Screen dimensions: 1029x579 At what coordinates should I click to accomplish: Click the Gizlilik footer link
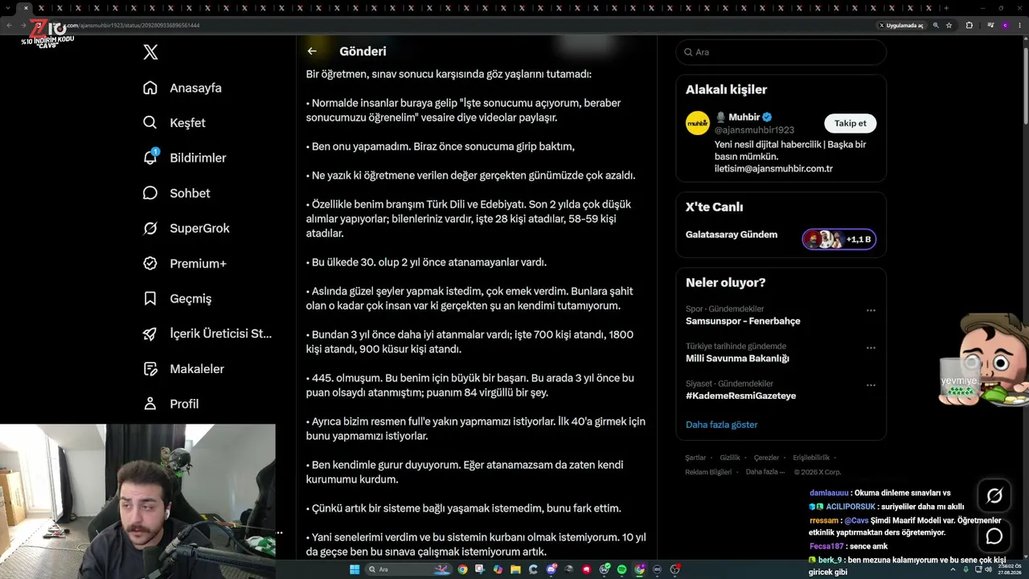[730, 458]
